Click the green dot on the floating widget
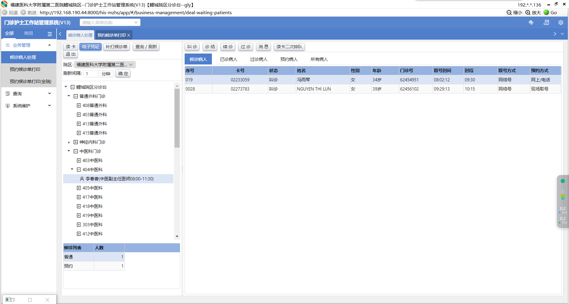 (x=563, y=181)
